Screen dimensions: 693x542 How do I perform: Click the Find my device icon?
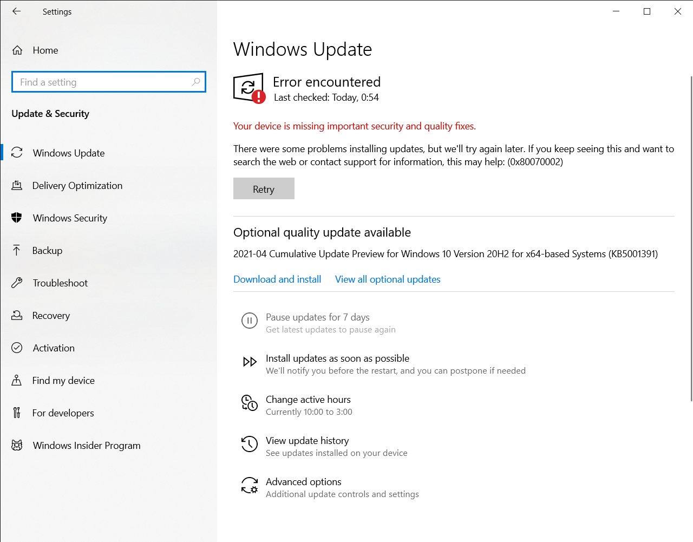[17, 380]
